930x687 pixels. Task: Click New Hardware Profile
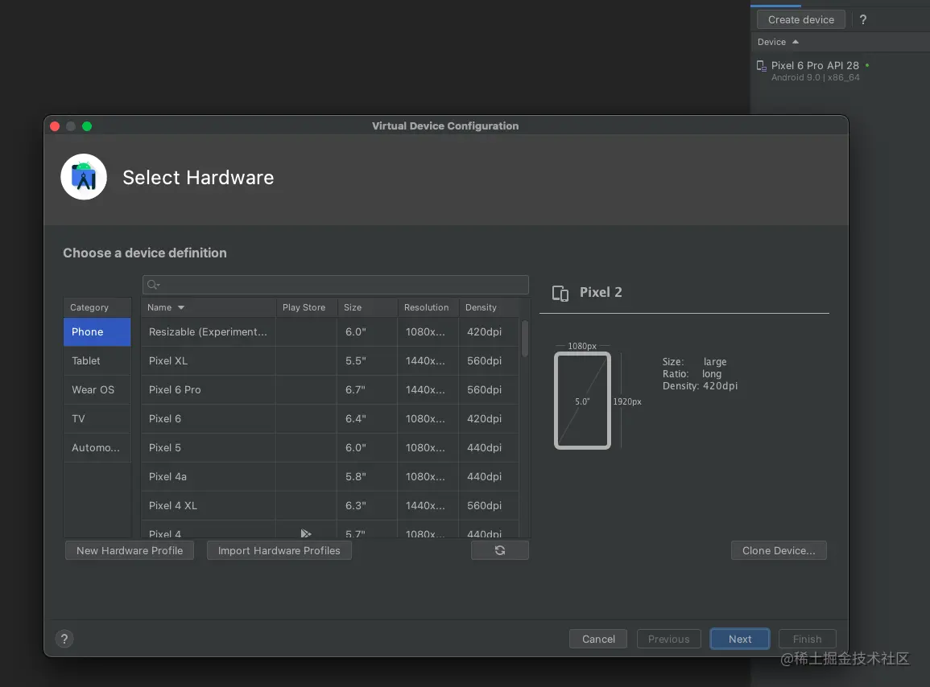coord(130,551)
